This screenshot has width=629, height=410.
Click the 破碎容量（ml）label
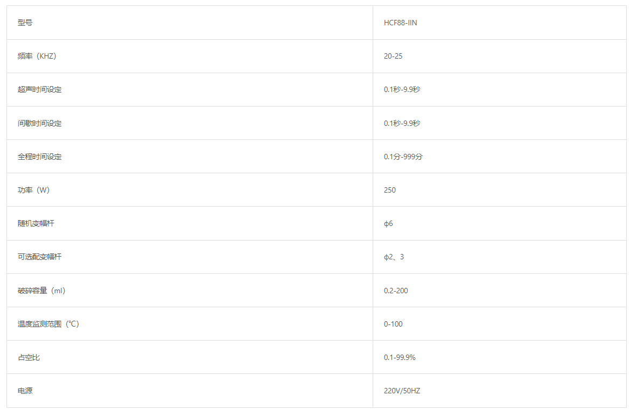(x=41, y=291)
